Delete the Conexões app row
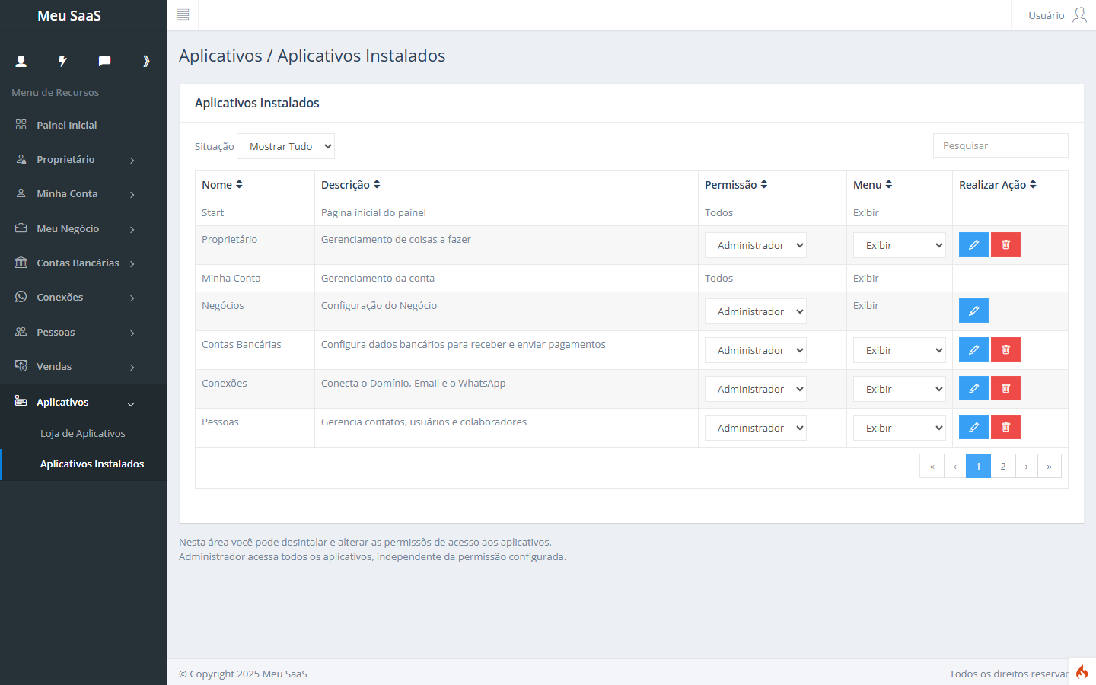The height and width of the screenshot is (685, 1096). point(1005,388)
